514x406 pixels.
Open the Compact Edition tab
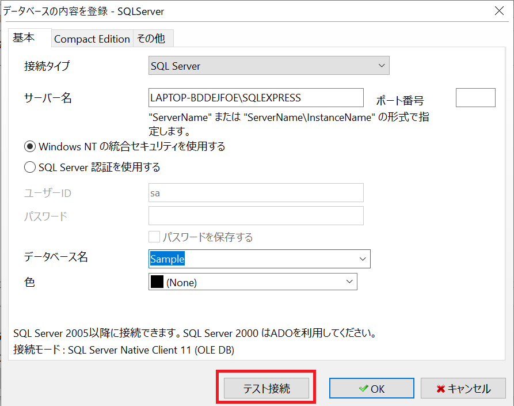point(92,39)
